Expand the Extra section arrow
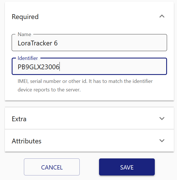The image size is (177, 180). point(162,118)
